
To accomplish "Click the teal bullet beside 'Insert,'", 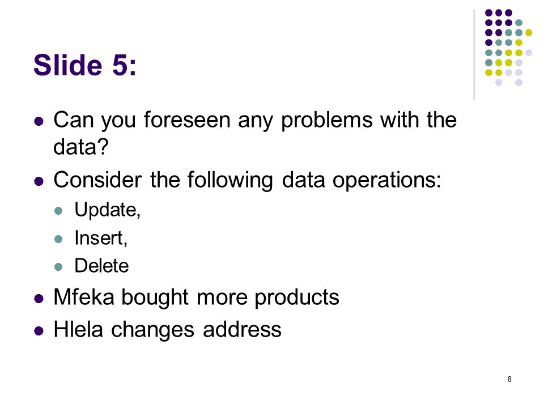I will click(58, 239).
